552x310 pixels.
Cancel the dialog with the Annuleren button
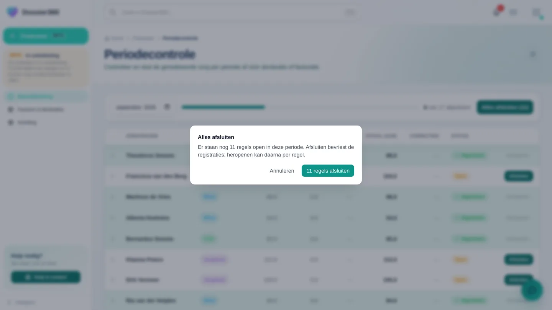click(x=282, y=171)
